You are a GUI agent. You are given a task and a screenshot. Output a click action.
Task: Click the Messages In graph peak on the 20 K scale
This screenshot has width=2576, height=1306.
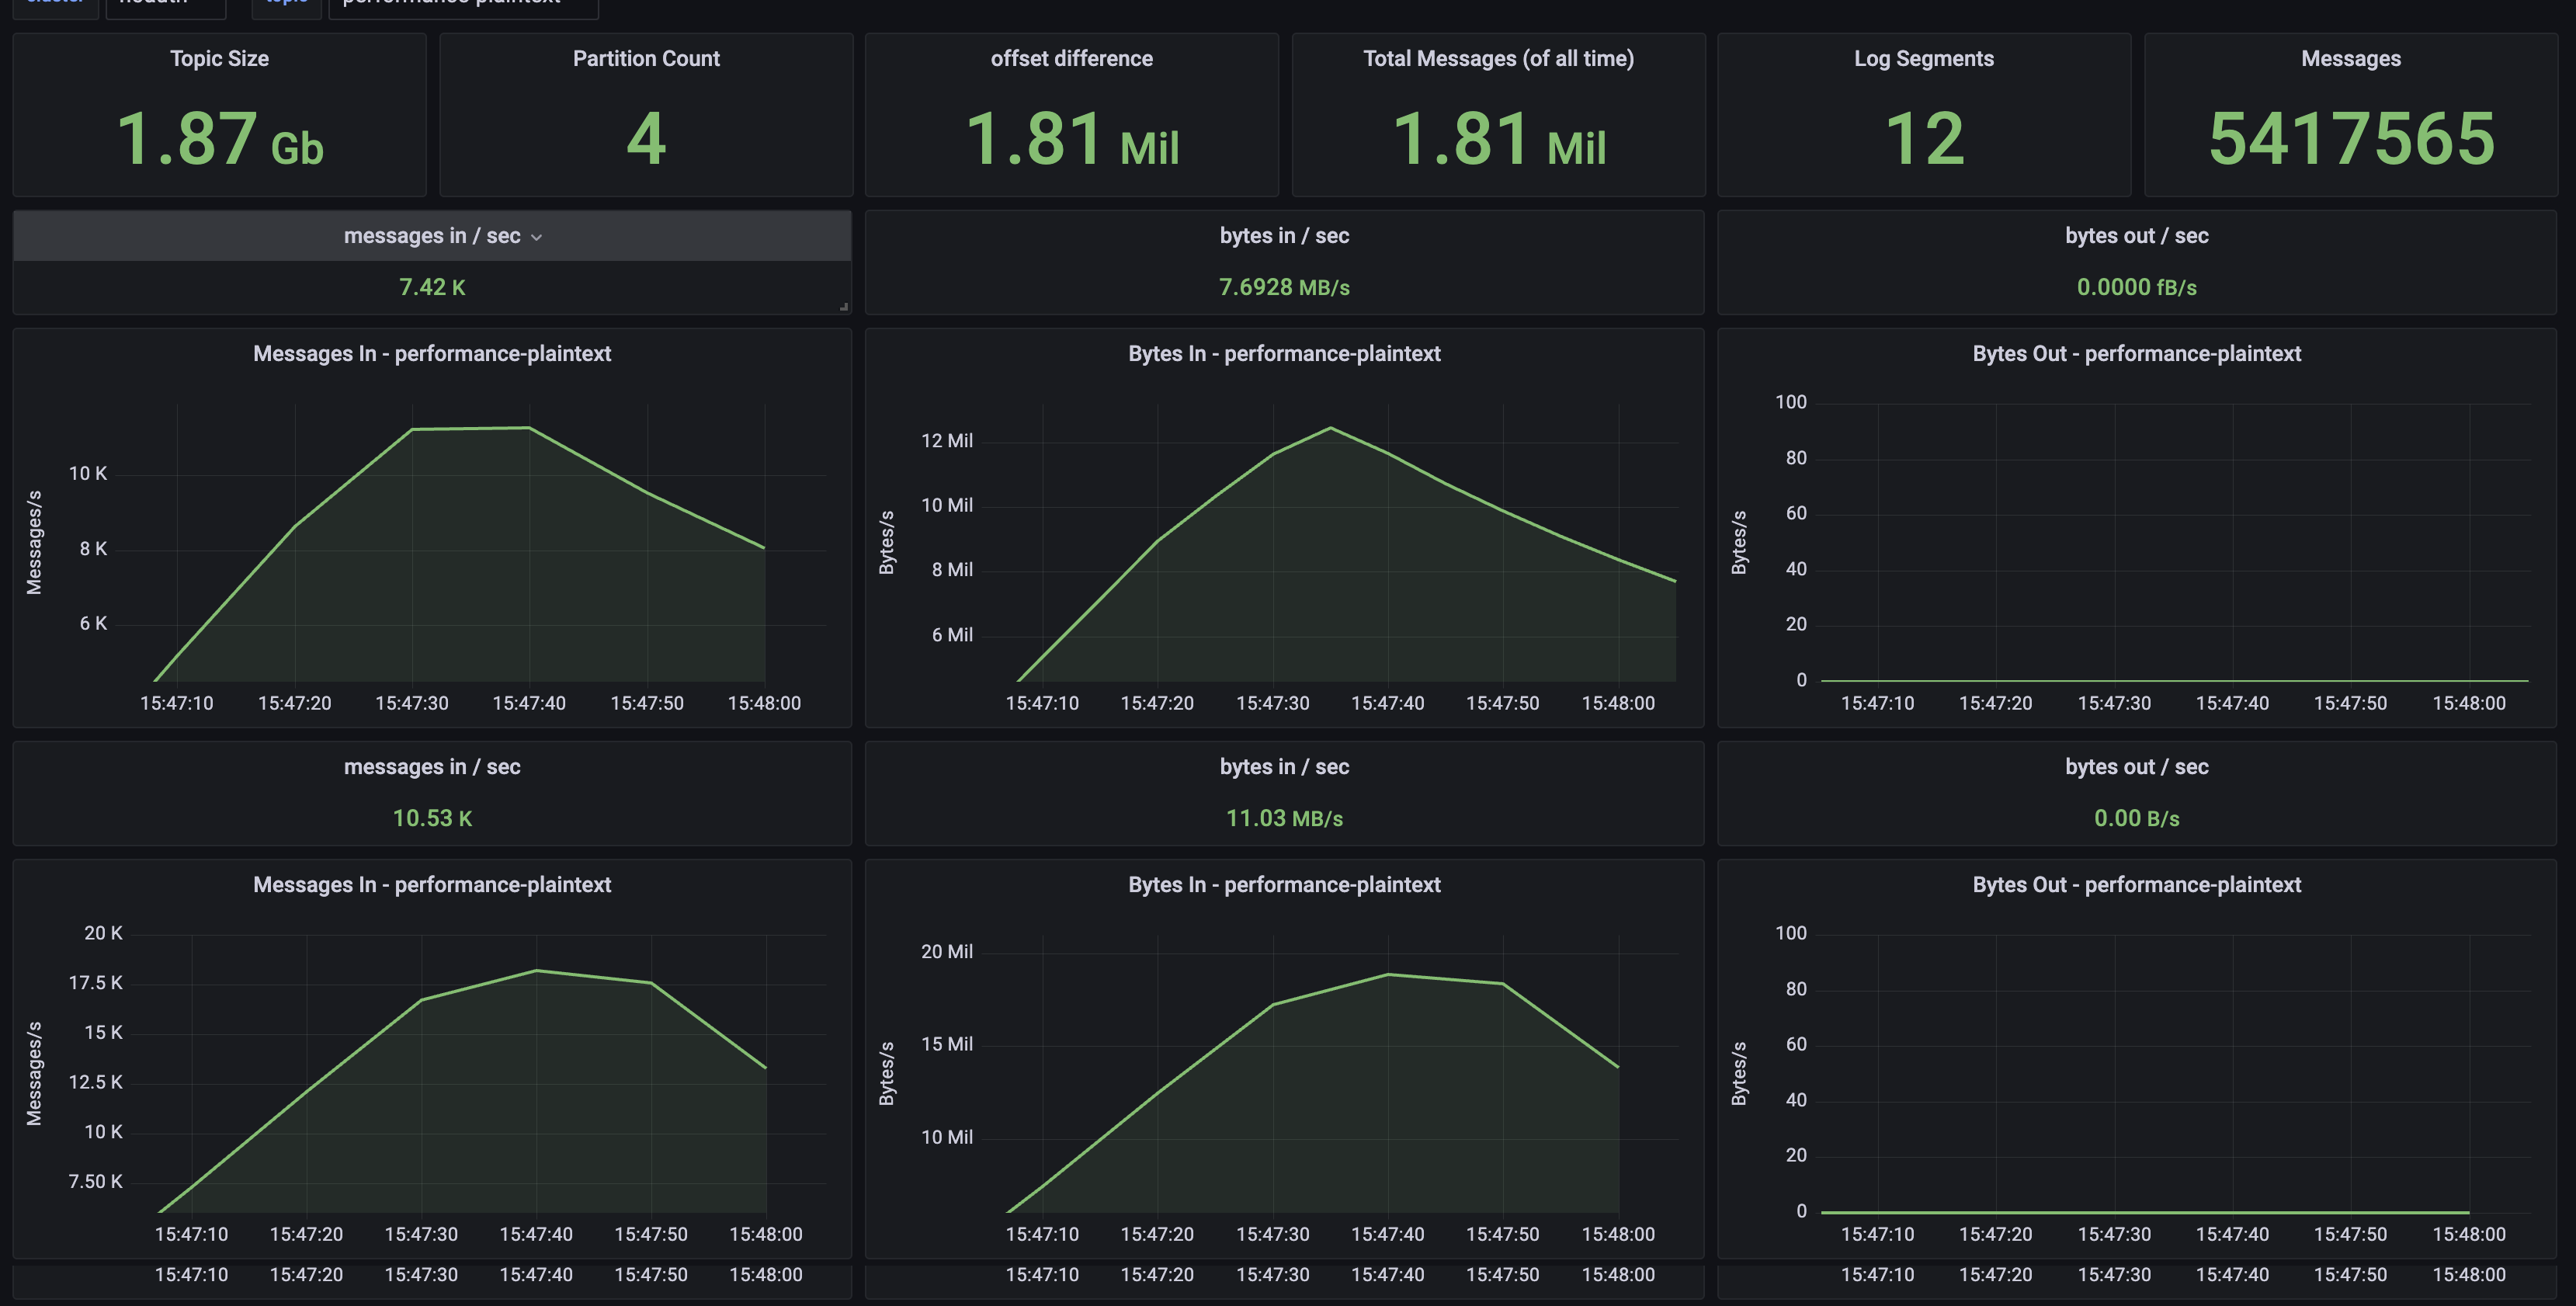click(x=537, y=970)
